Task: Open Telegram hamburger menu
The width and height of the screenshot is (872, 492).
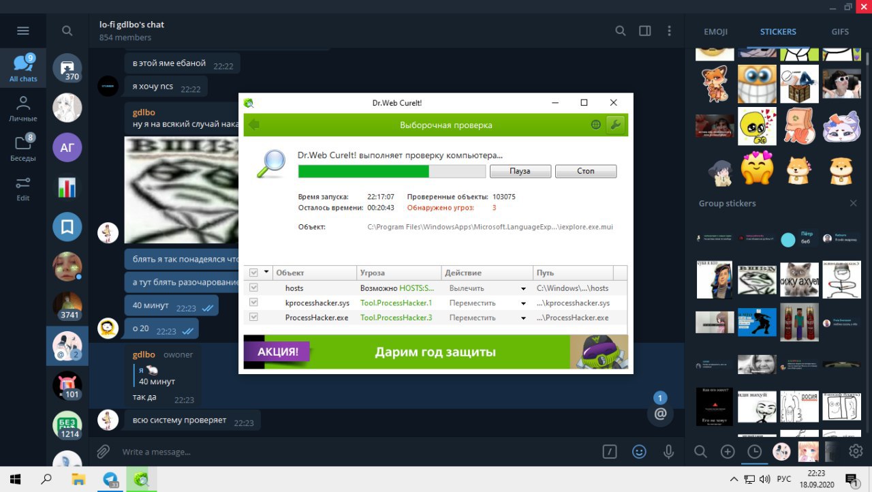Action: click(23, 31)
